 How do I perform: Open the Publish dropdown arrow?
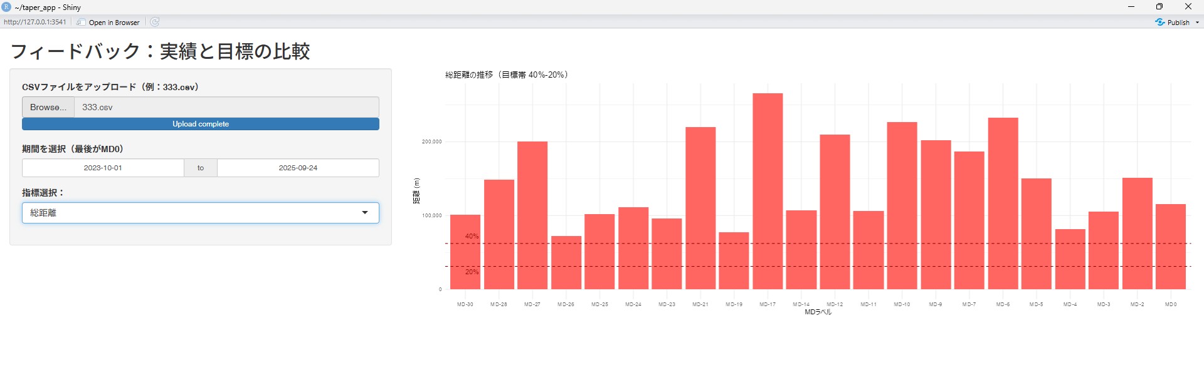click(x=1197, y=23)
